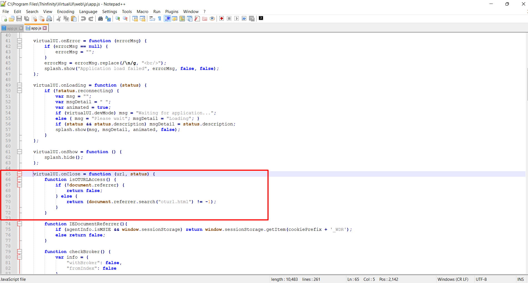Open the File menu
The image size is (528, 283).
point(6,11)
